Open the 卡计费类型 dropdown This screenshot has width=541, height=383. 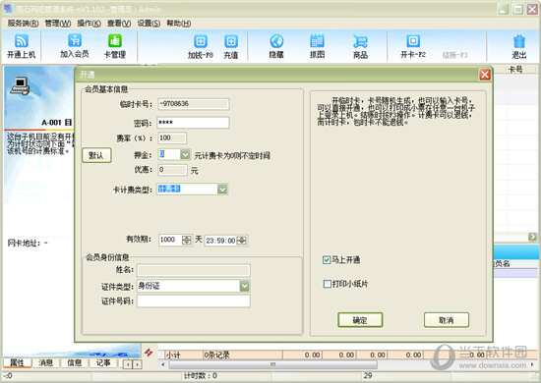(222, 190)
